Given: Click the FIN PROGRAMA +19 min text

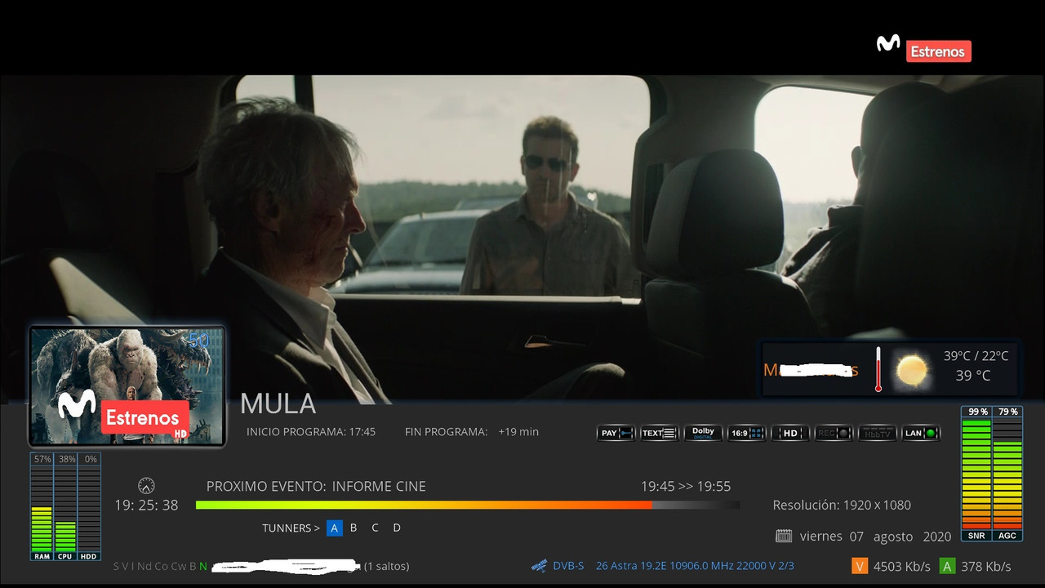Looking at the screenshot, I should coord(472,432).
